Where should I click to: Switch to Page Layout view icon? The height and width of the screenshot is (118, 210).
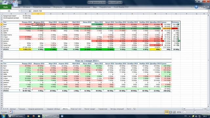(x=170, y=112)
